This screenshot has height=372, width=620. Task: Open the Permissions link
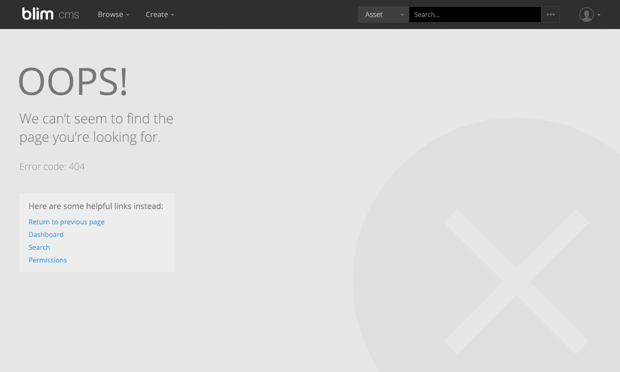tap(47, 260)
